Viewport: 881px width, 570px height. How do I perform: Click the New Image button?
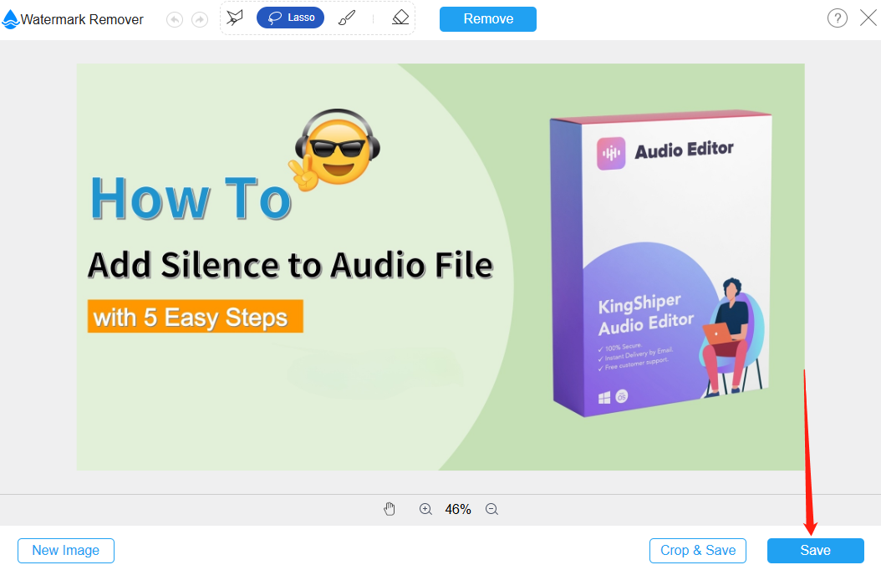tap(66, 550)
